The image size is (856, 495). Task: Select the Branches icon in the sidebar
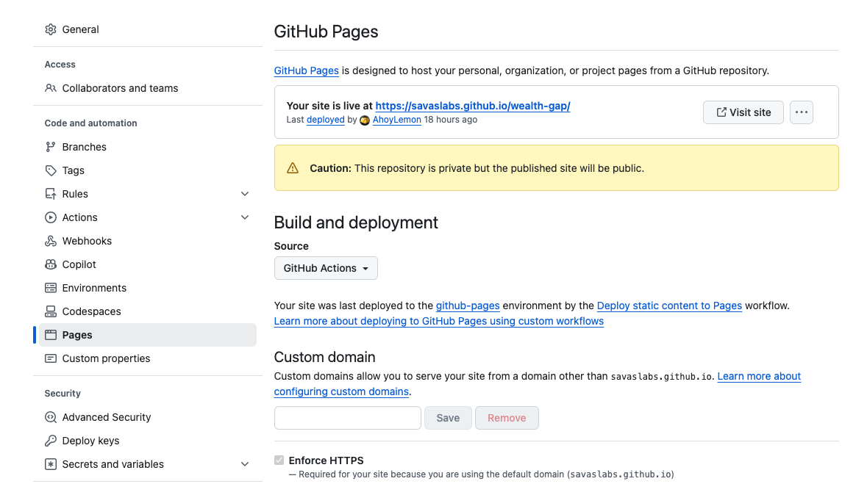pos(50,147)
